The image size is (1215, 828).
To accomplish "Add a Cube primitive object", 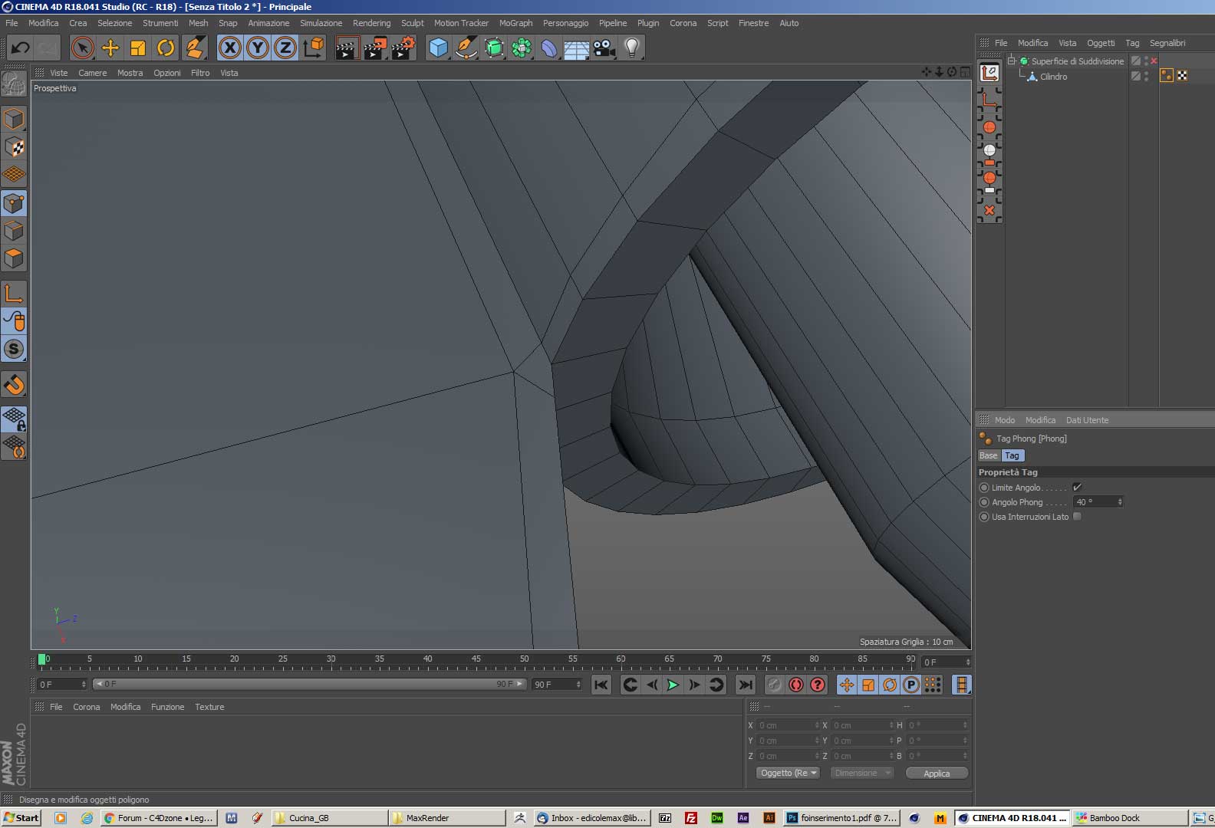I will point(438,48).
